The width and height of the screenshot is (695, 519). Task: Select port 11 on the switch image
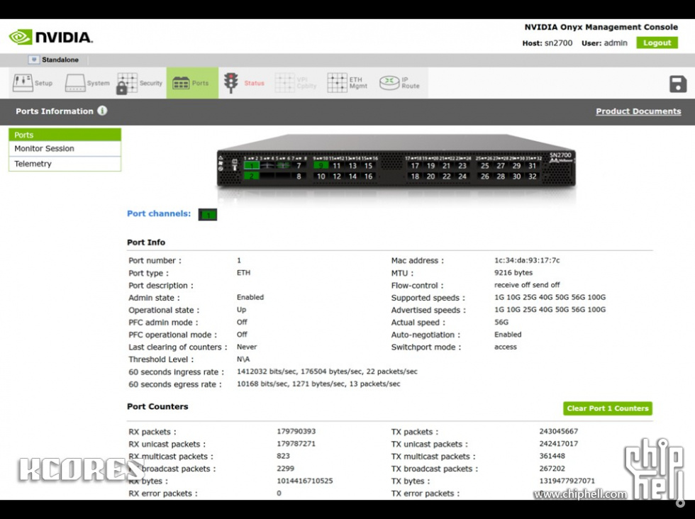click(337, 166)
